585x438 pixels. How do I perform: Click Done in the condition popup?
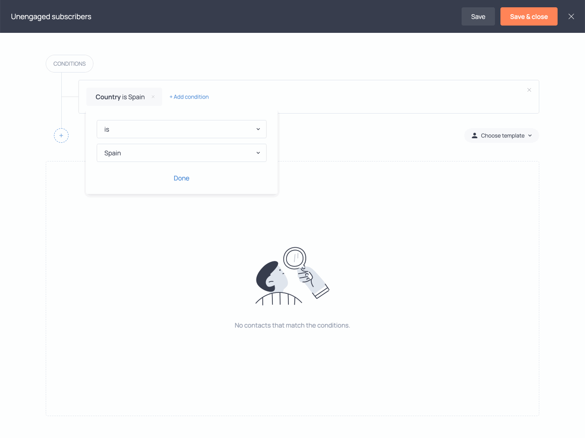181,178
